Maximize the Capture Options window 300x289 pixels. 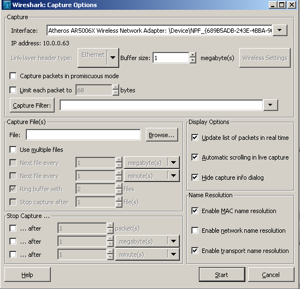click(x=282, y=4)
